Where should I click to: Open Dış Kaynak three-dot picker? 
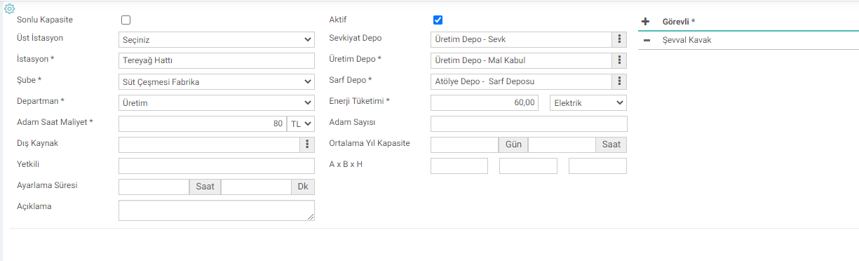pyautogui.click(x=307, y=145)
